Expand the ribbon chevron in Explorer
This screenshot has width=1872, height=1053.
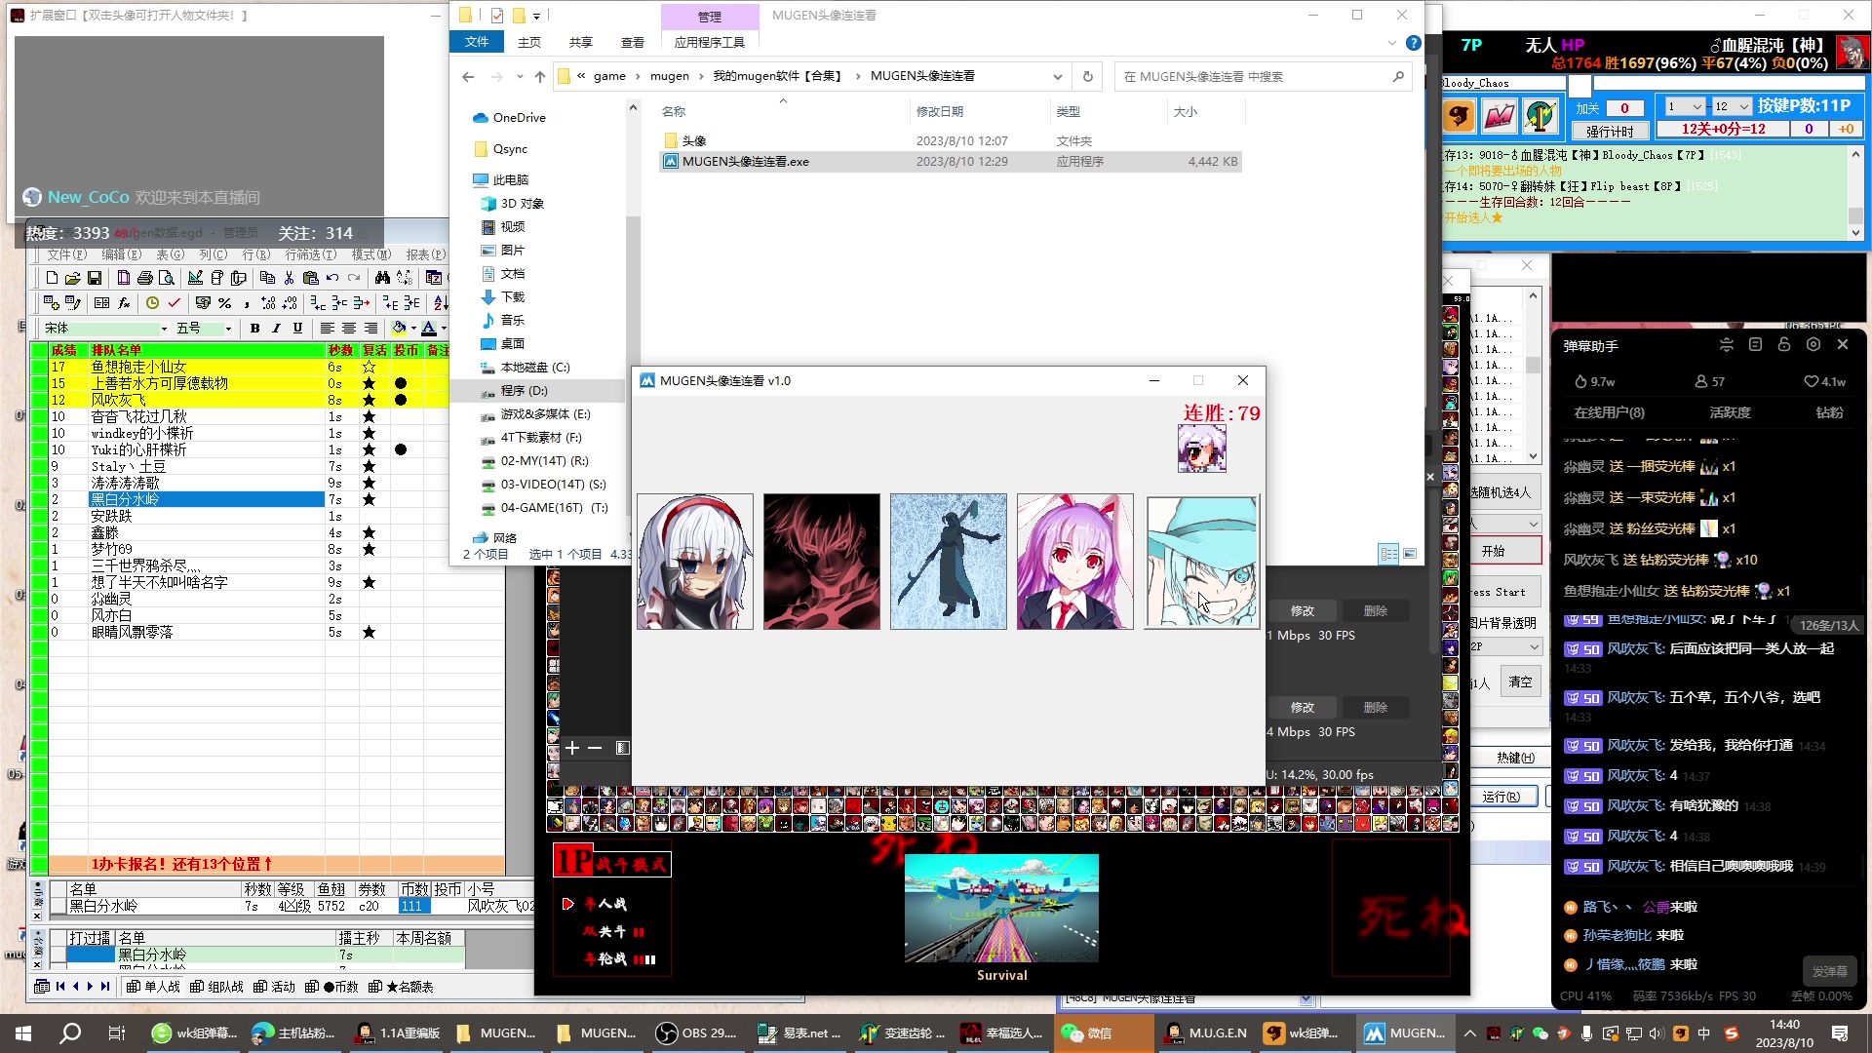(x=1391, y=43)
